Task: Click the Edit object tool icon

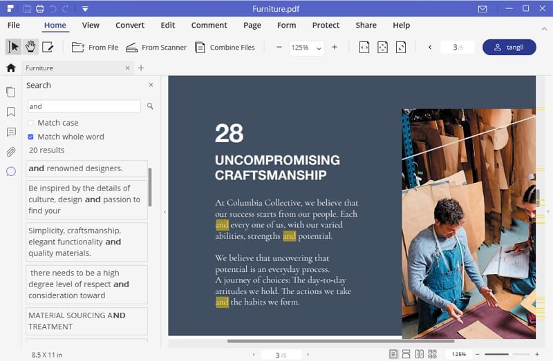Action: [48, 47]
